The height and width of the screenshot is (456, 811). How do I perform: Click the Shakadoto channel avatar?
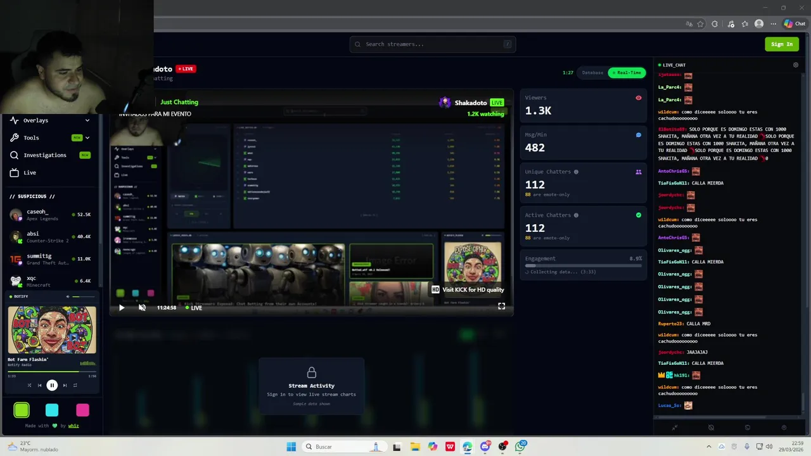[445, 103]
